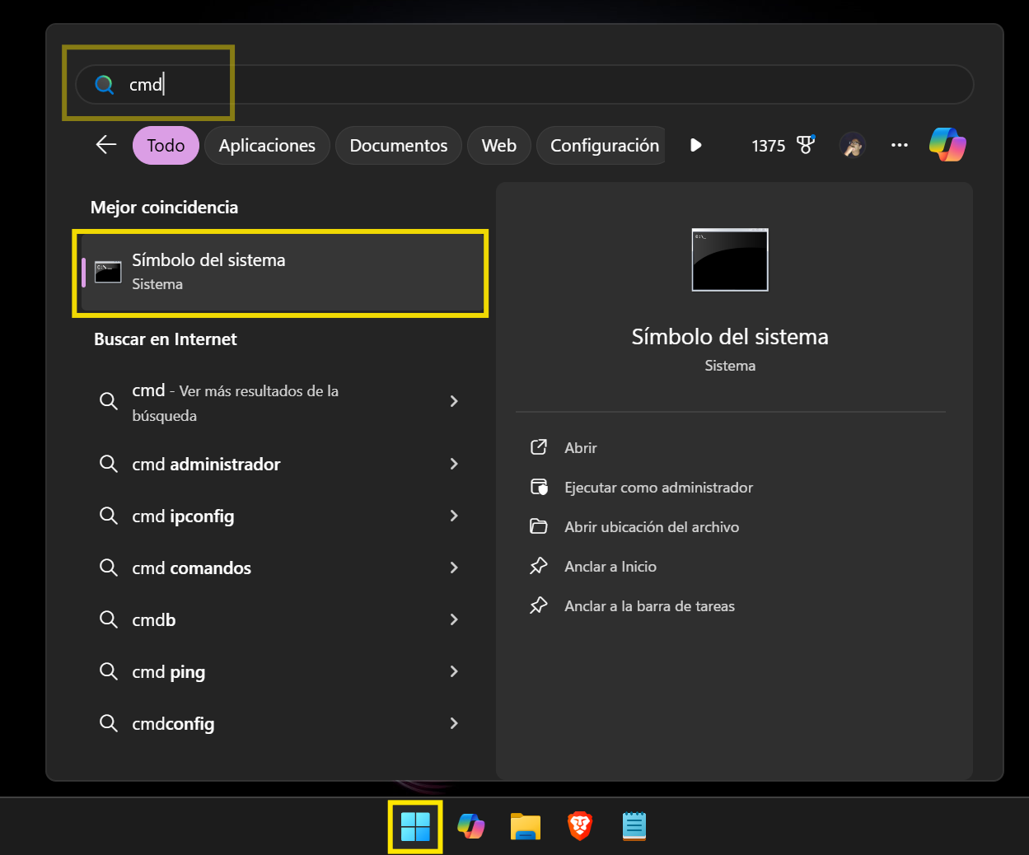The height and width of the screenshot is (855, 1029).
Task: Click the Windows Start button on taskbar
Action: coord(415,826)
